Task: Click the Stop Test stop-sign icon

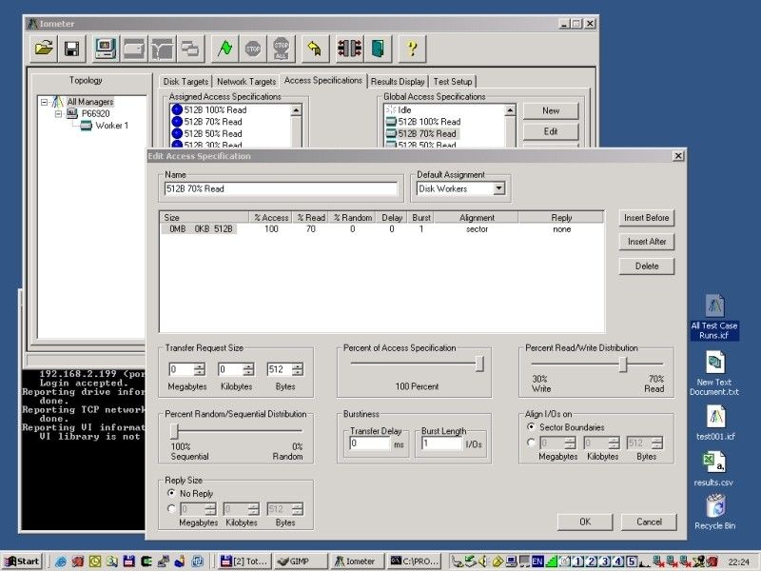Action: (252, 48)
